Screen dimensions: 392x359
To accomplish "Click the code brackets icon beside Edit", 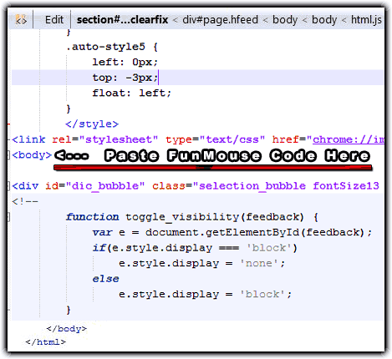I will pyautogui.click(x=21, y=20).
